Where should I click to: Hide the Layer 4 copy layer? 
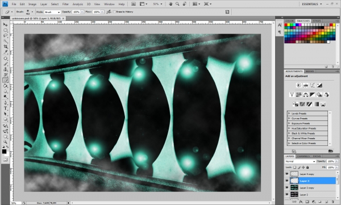click(286, 174)
